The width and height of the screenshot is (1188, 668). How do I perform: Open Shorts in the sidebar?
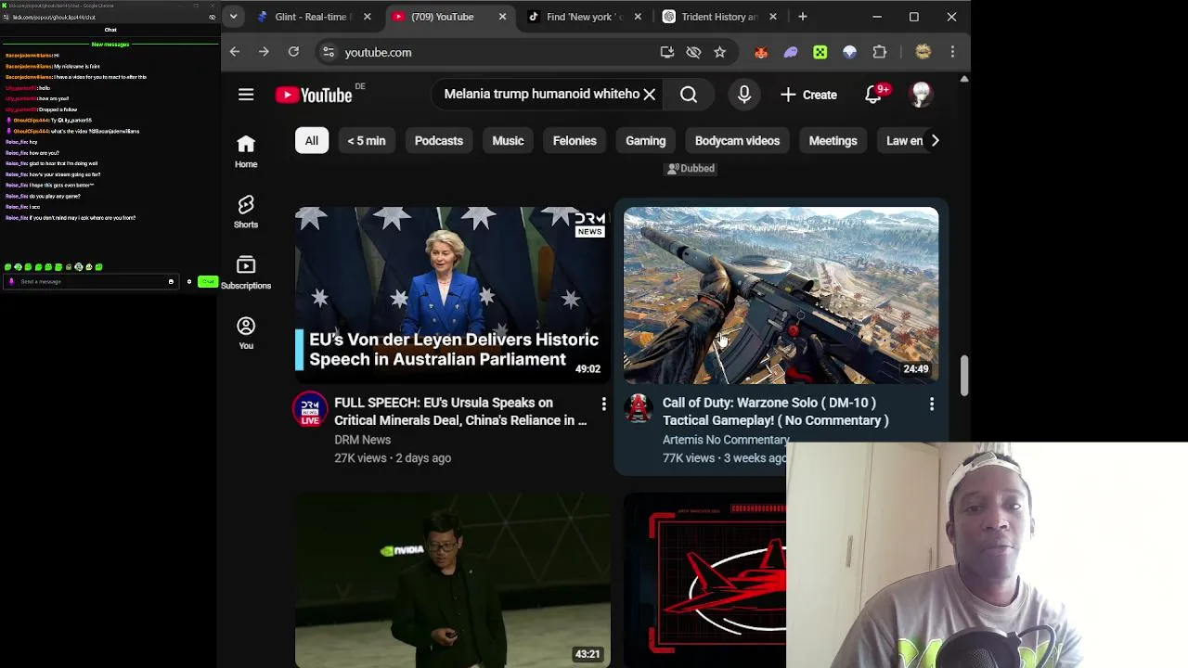coord(246,212)
